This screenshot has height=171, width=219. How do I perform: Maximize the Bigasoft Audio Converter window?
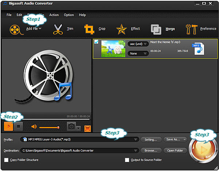pyautogui.click(x=204, y=4)
